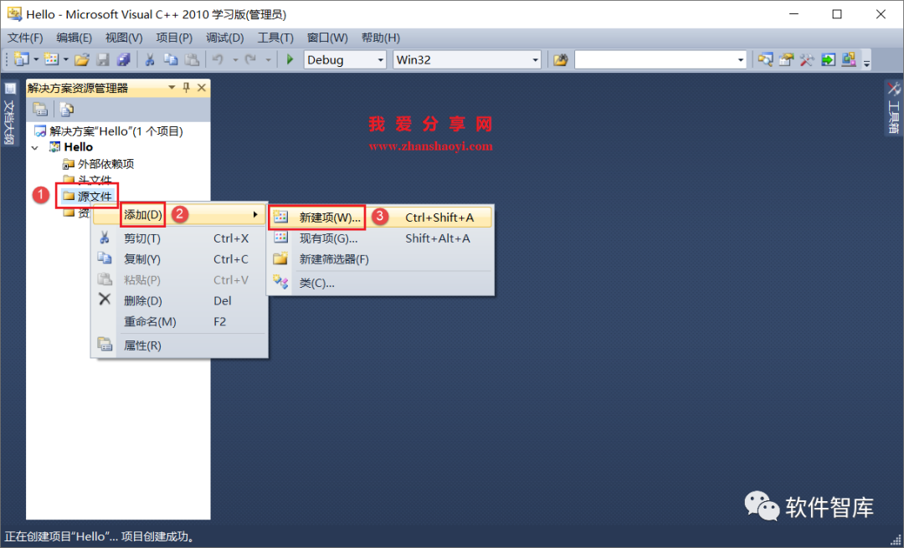Click the New Project toolbar icon

tap(22, 59)
